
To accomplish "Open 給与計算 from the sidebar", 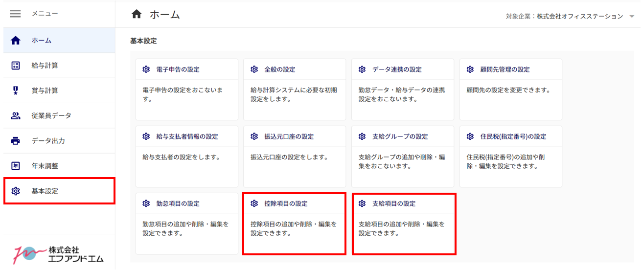I will 59,66.
